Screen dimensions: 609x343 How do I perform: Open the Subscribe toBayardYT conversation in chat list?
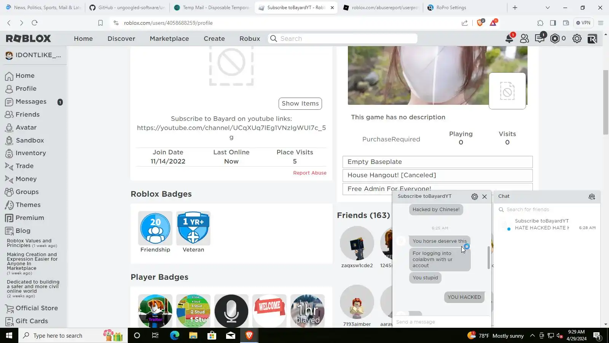[547, 224]
